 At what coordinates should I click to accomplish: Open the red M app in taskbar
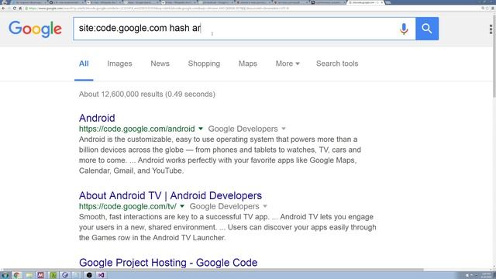point(41,275)
